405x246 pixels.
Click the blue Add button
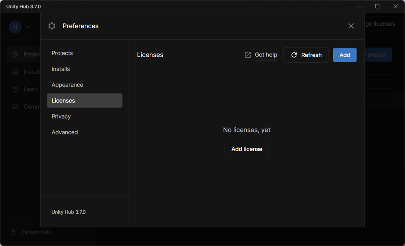pos(345,55)
